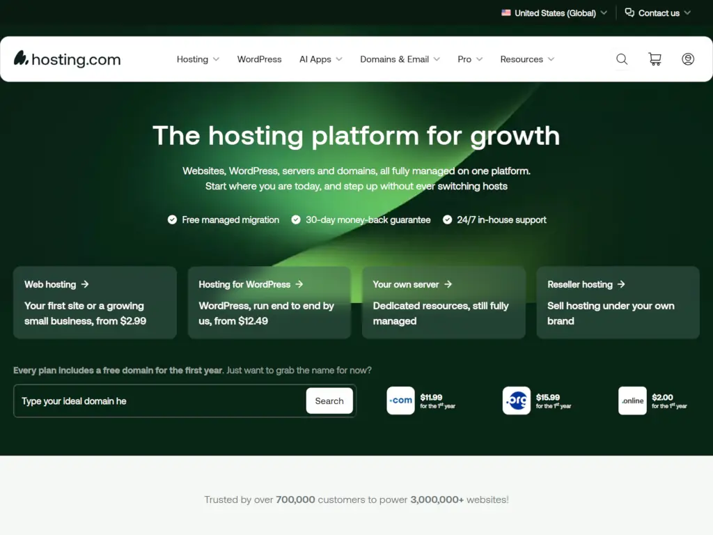713x535 pixels.
Task: Open the Resources nav item
Action: [x=522, y=59]
